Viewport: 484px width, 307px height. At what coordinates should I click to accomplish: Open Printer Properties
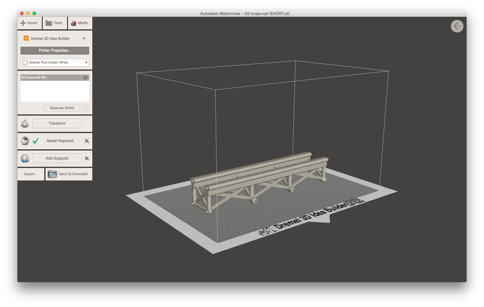(x=55, y=50)
